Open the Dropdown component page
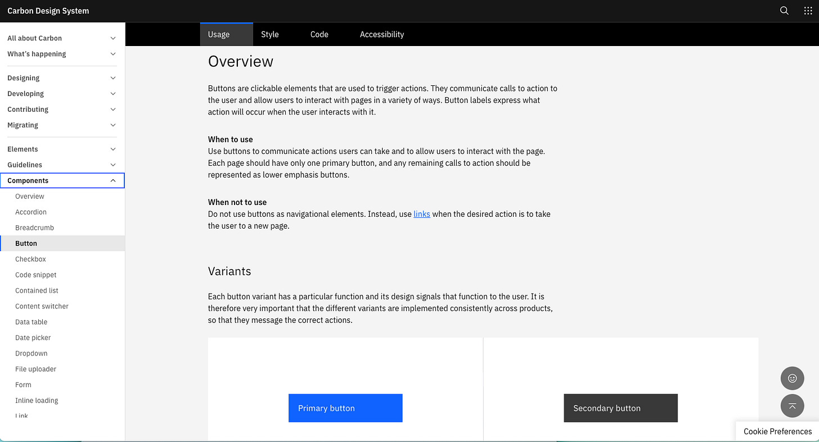 pos(62,354)
